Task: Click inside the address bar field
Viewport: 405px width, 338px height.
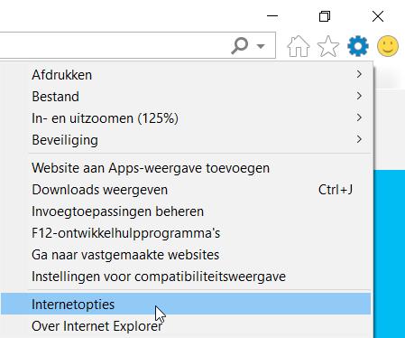Action: click(113, 45)
